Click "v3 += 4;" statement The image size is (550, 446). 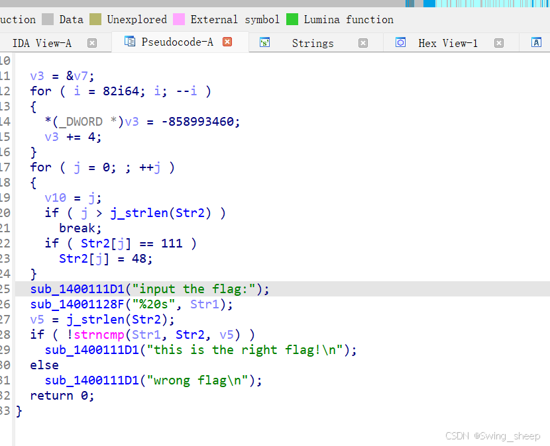point(74,136)
